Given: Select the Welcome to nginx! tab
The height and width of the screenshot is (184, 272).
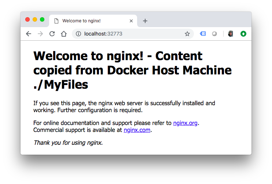Looking at the screenshot, I should coord(93,21).
